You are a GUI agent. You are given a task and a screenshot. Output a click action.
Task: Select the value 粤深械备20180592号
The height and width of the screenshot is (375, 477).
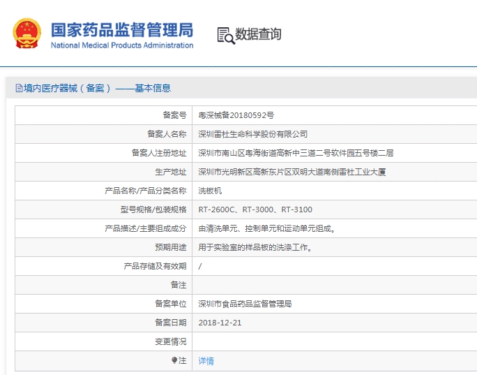pyautogui.click(x=236, y=115)
